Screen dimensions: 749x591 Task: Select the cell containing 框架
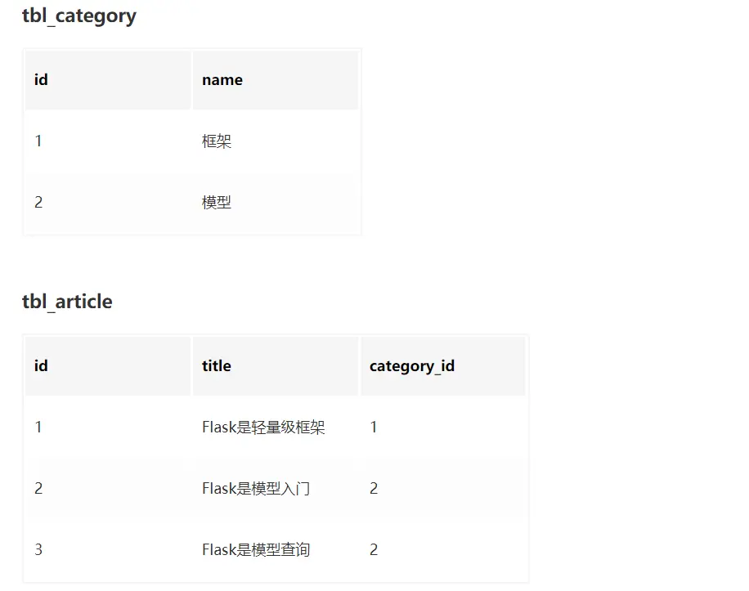[x=276, y=141]
